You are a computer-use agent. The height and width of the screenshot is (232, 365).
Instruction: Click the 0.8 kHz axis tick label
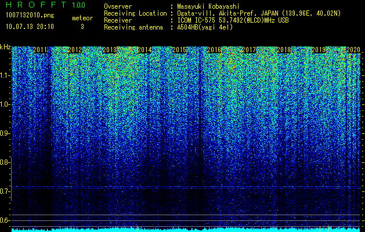tap(5, 162)
